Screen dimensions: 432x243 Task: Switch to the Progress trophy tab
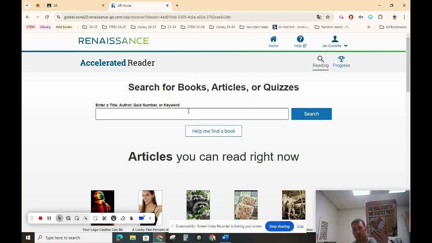coord(341,62)
